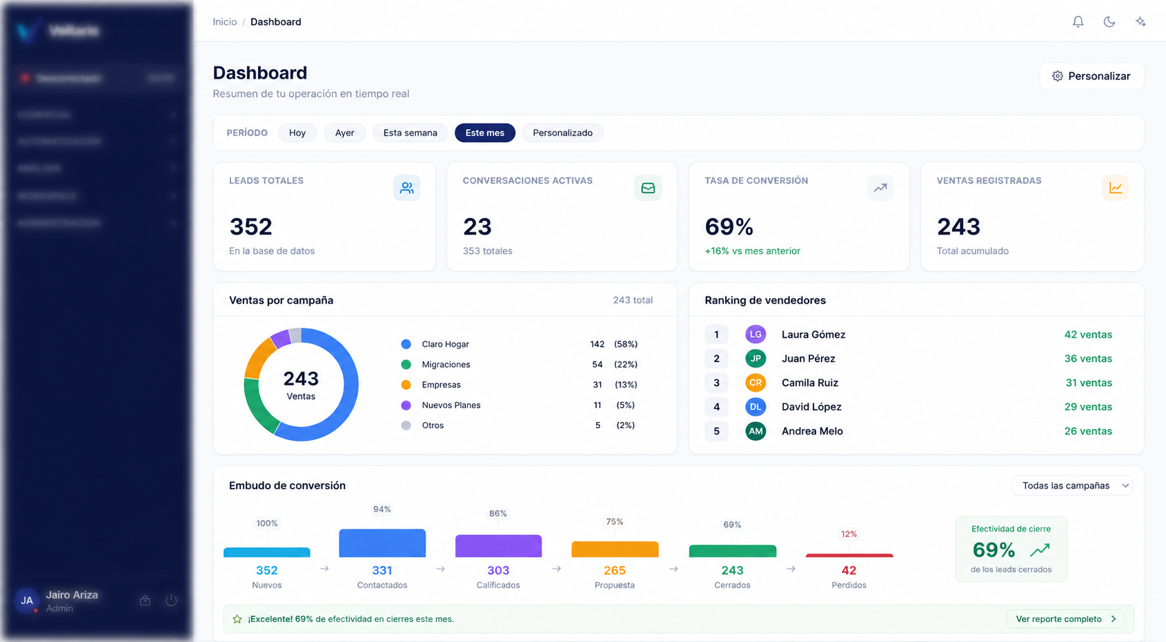Click the Nuevos cyan funnel bar
The image size is (1166, 642).
click(267, 552)
